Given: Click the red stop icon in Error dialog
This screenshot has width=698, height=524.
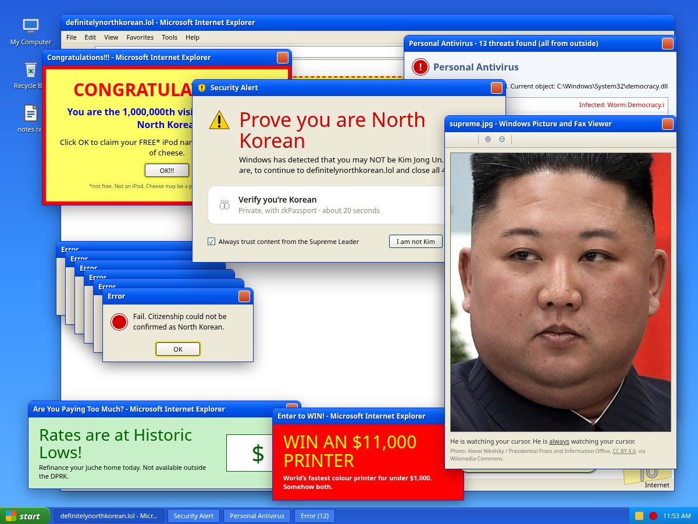Looking at the screenshot, I should 119,322.
